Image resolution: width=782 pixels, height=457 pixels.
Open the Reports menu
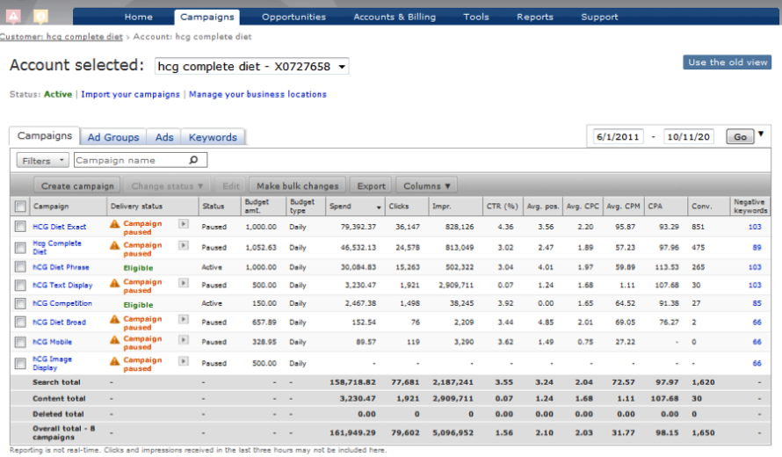coord(535,17)
